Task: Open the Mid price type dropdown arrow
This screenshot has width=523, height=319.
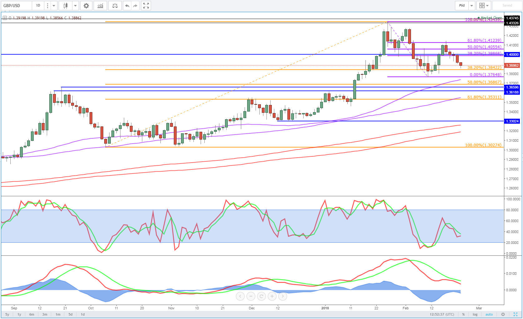Action: (x=472, y=6)
